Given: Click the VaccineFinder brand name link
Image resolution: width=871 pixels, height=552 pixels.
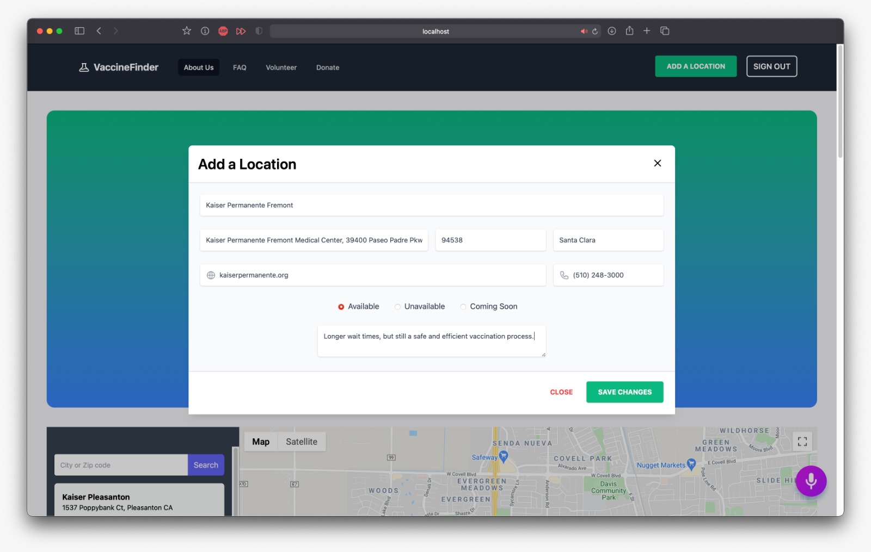Looking at the screenshot, I should [x=126, y=67].
